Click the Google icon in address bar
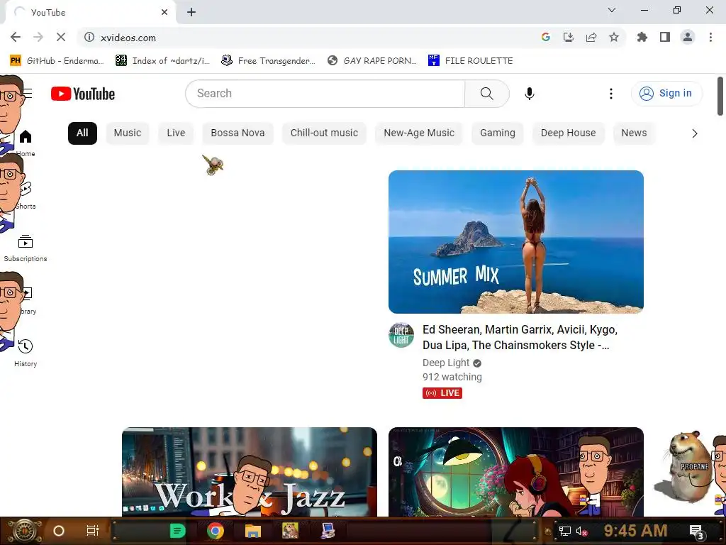The image size is (726, 545). 546,37
